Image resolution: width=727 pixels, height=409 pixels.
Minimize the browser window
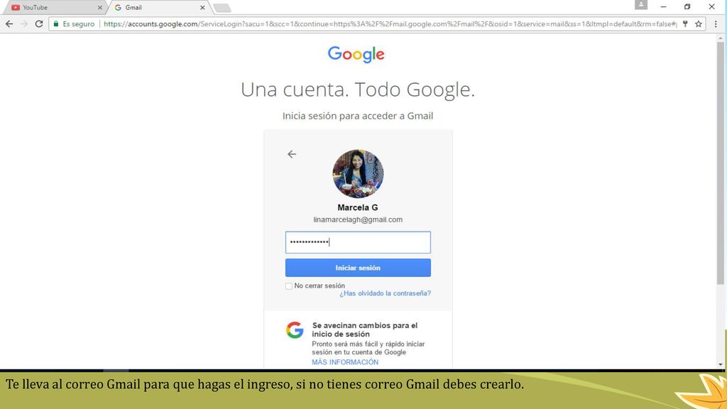pyautogui.click(x=664, y=6)
